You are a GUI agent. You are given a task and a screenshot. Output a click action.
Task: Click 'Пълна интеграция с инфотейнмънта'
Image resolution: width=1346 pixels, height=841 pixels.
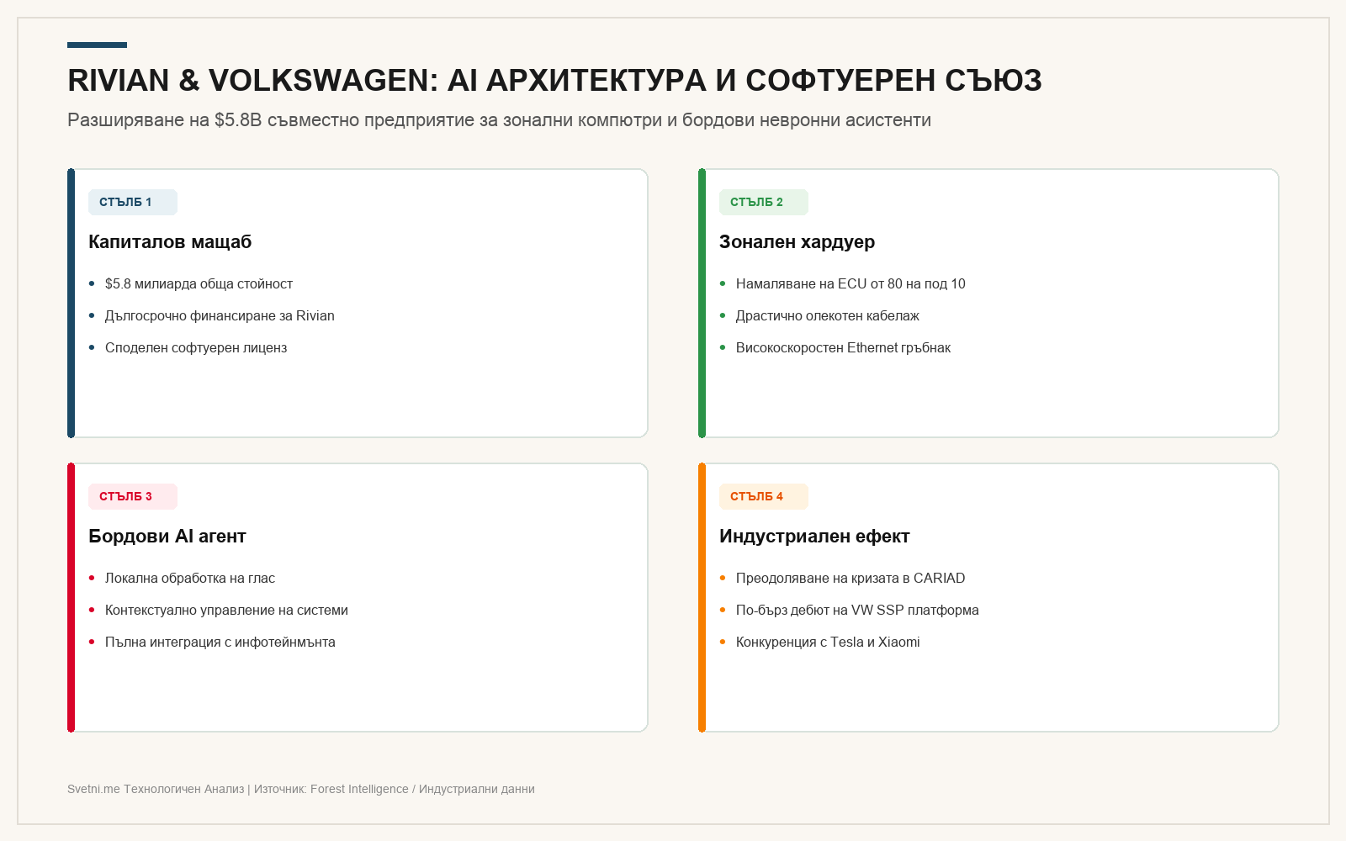[x=220, y=643]
